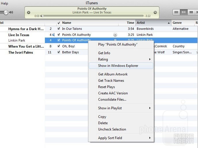Click the Singer/Son... genre cell
This screenshot has width=198, height=148.
click(182, 52)
